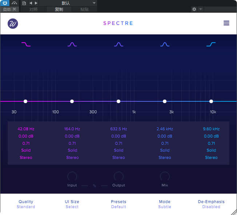Viewport: 237px width, 215px height.
Task: Open the Stereo dropdown of 9.60 kHz band
Action: pos(211,157)
